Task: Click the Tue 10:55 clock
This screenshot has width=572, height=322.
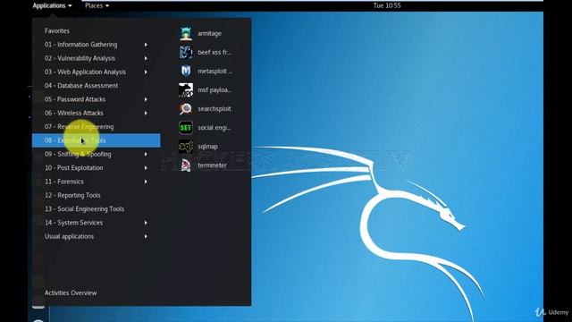Action: click(387, 5)
